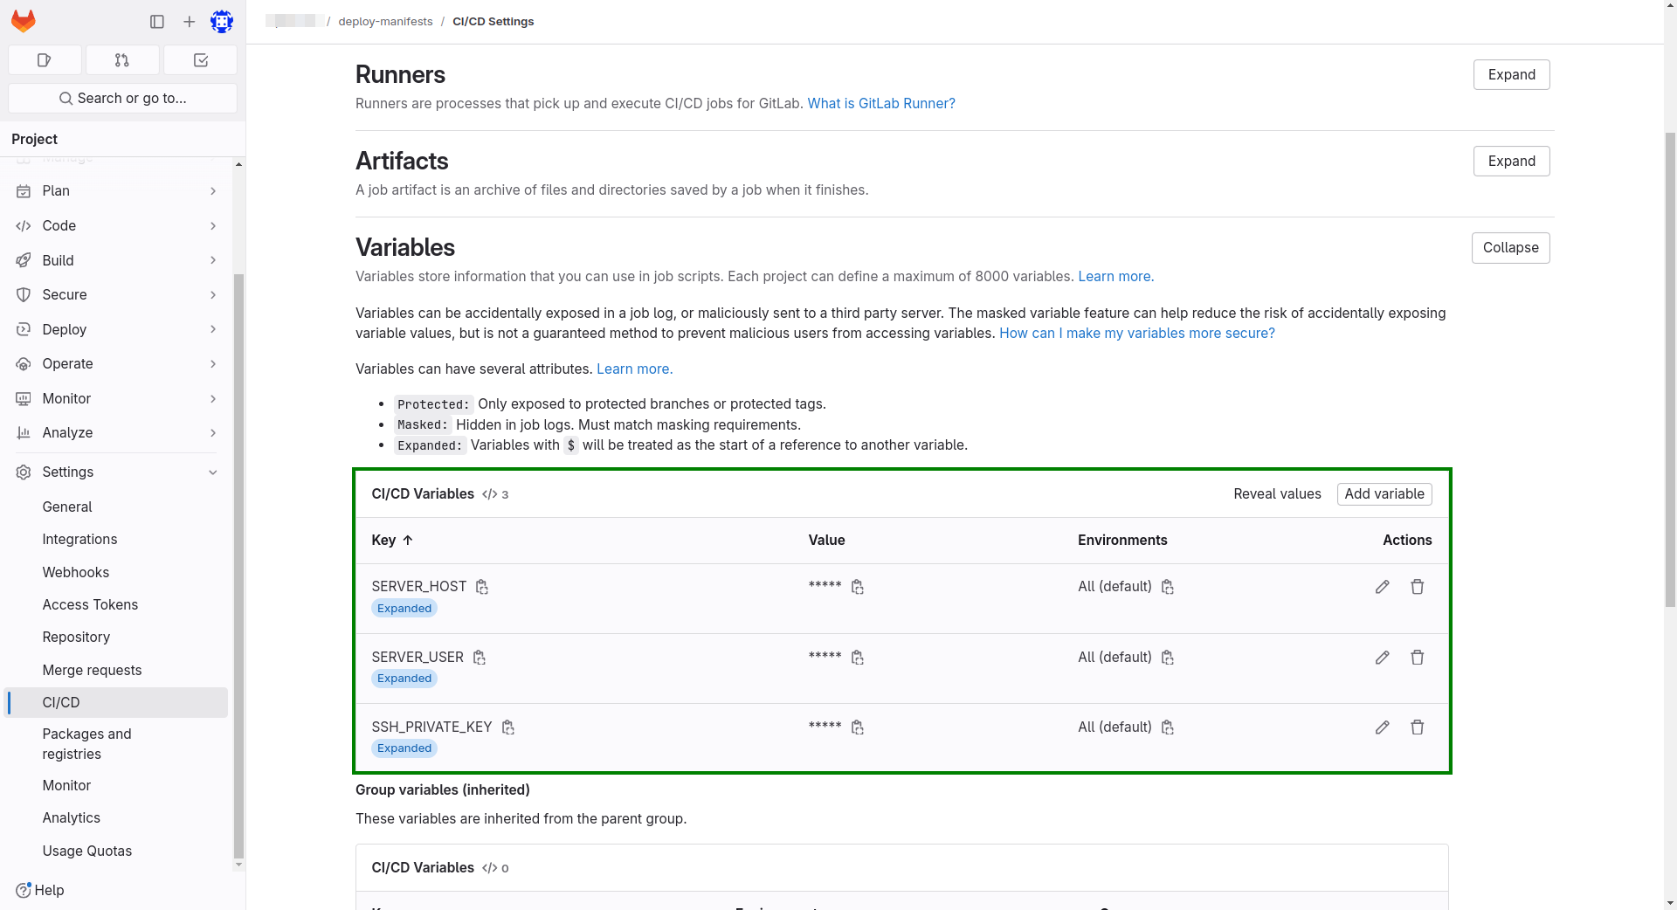Open Merge requests settings

[x=116, y=671]
